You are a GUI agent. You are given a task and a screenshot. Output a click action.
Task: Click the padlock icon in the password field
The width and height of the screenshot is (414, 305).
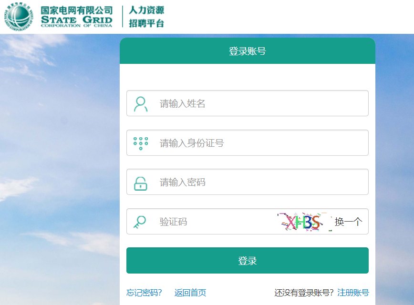[x=140, y=182]
